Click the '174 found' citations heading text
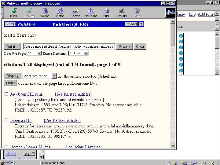The width and height of the screenshot is (220, 165). (62, 64)
